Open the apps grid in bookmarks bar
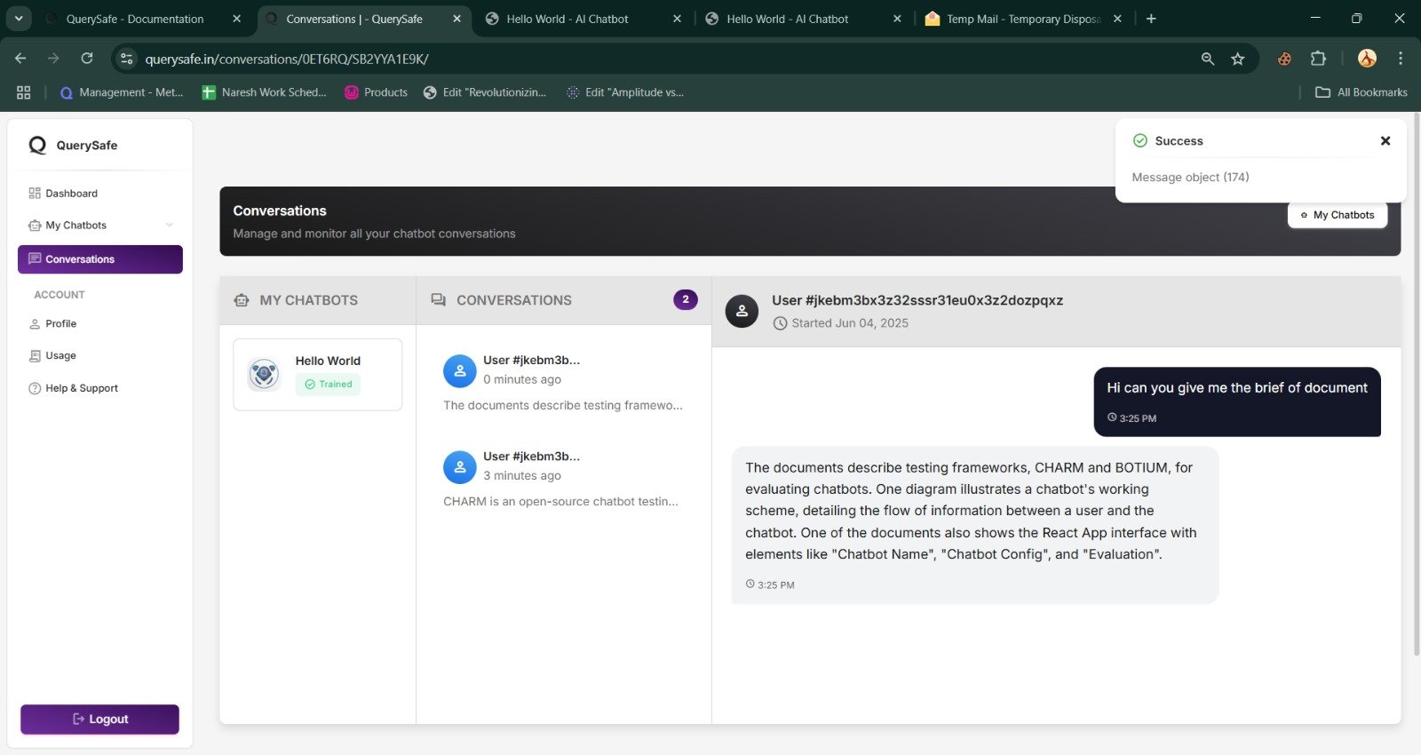The width and height of the screenshot is (1421, 755). [24, 92]
